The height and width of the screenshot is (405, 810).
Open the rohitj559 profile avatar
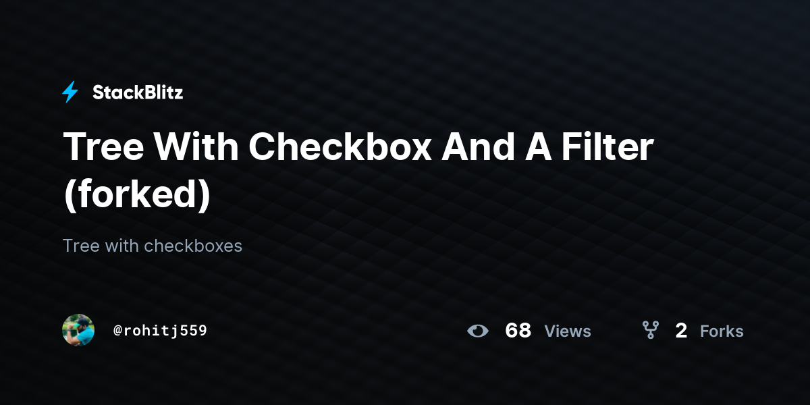click(x=78, y=330)
